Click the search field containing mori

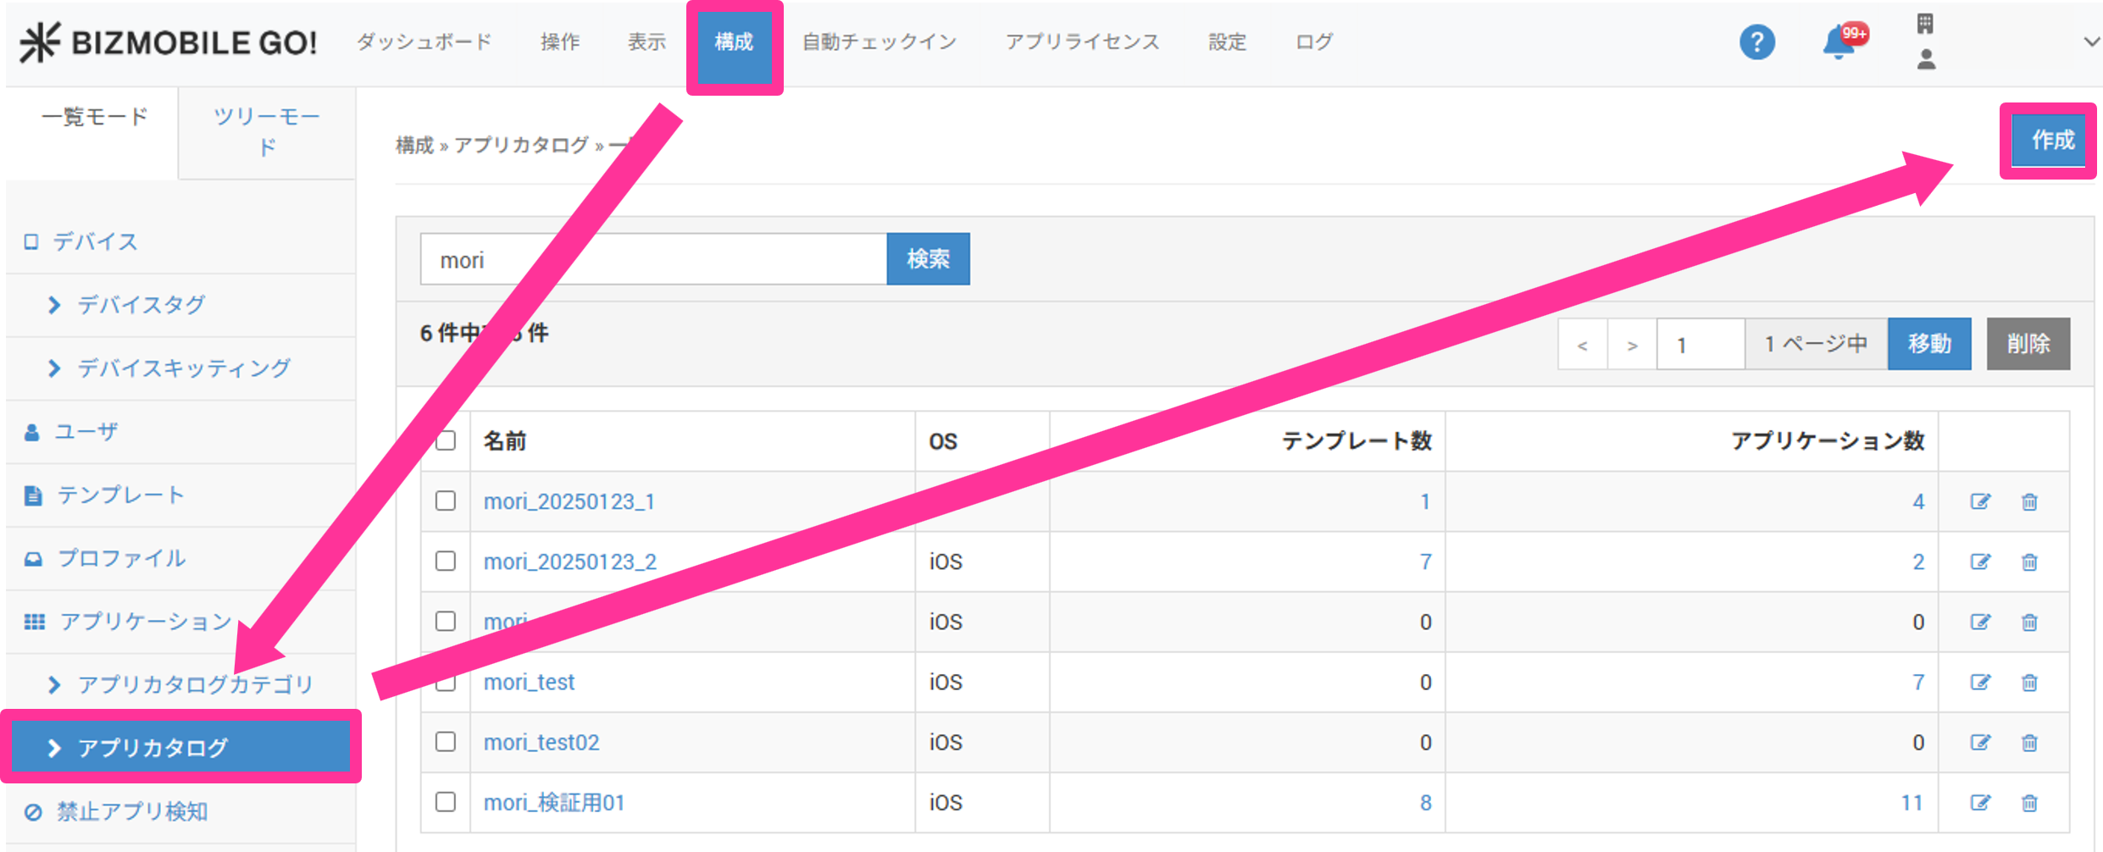pyautogui.click(x=653, y=259)
